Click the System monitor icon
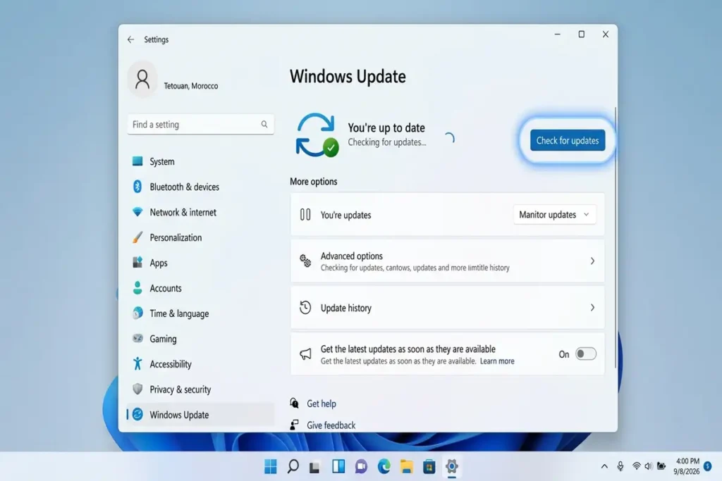 point(137,161)
